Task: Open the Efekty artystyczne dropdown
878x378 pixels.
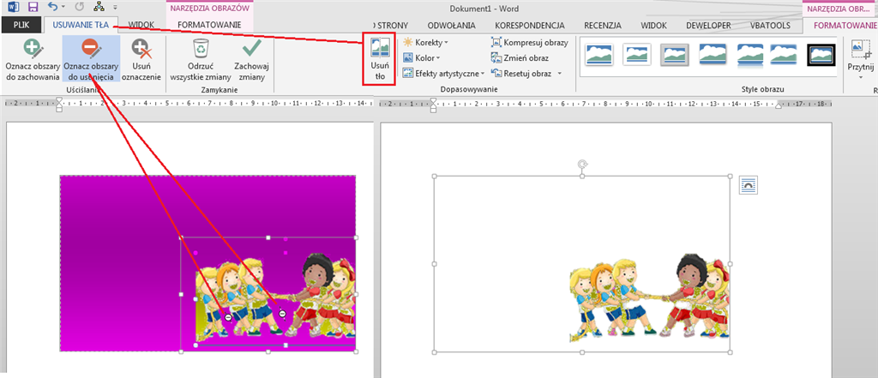Action: [x=443, y=74]
